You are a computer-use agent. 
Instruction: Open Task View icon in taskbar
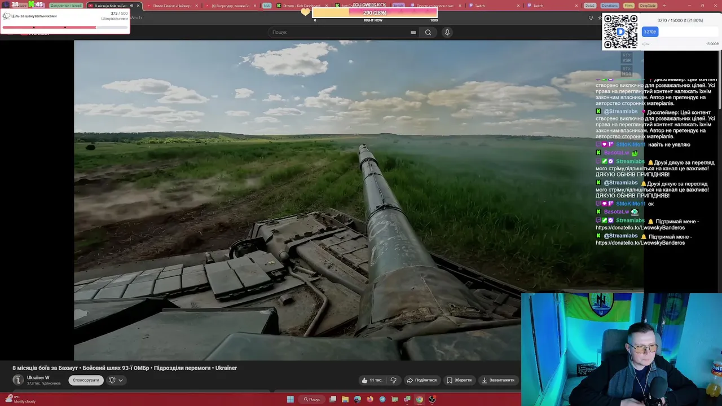click(333, 399)
